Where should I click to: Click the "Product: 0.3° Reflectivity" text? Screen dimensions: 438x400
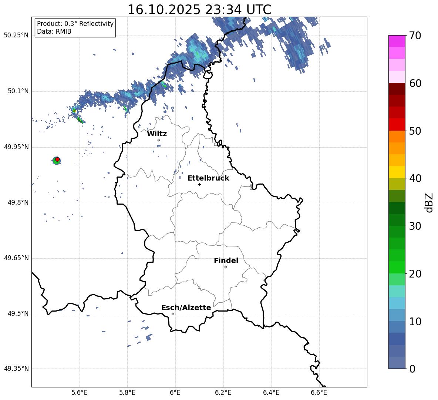click(x=75, y=24)
